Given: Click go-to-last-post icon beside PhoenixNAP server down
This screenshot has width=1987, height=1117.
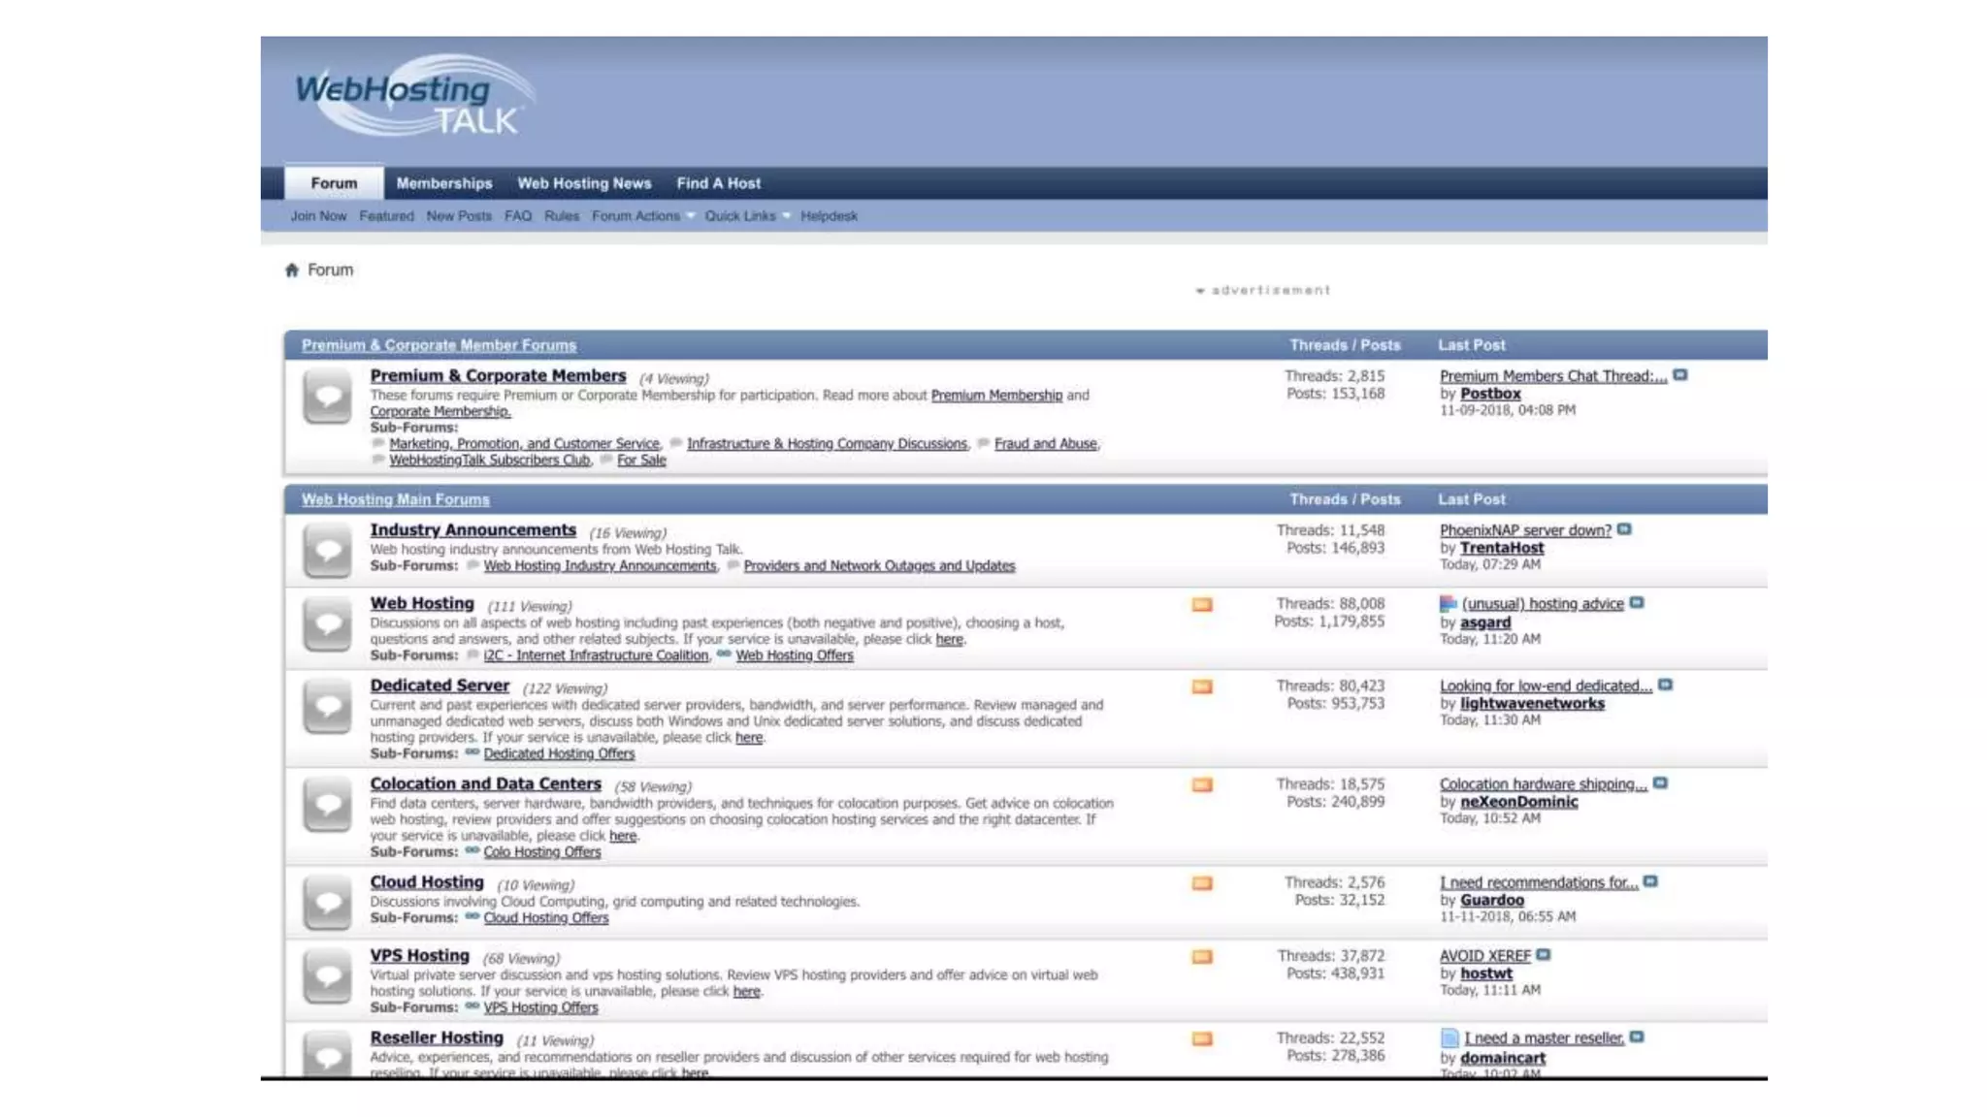Looking at the screenshot, I should [x=1624, y=530].
